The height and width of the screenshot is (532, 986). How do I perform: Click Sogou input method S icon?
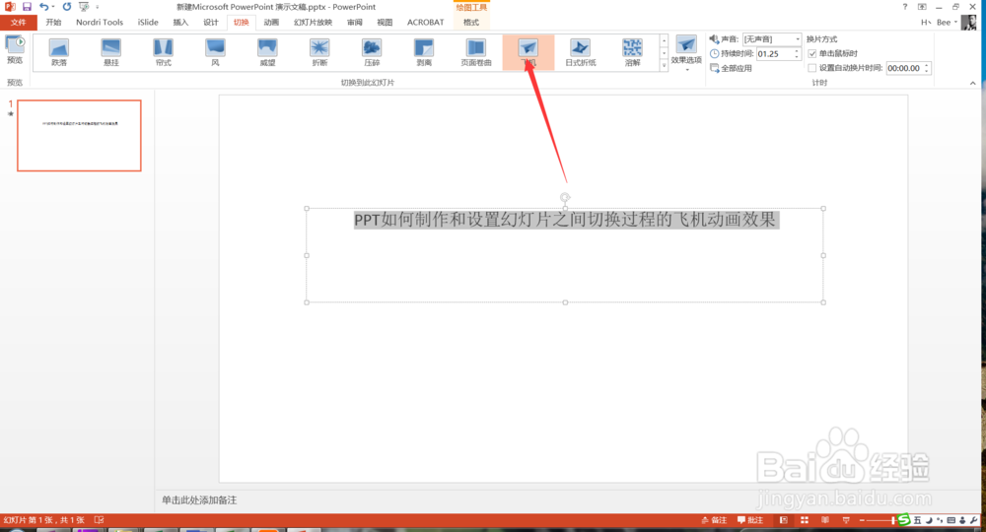[x=903, y=519]
